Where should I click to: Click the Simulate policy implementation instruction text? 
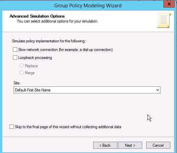(x=49, y=41)
